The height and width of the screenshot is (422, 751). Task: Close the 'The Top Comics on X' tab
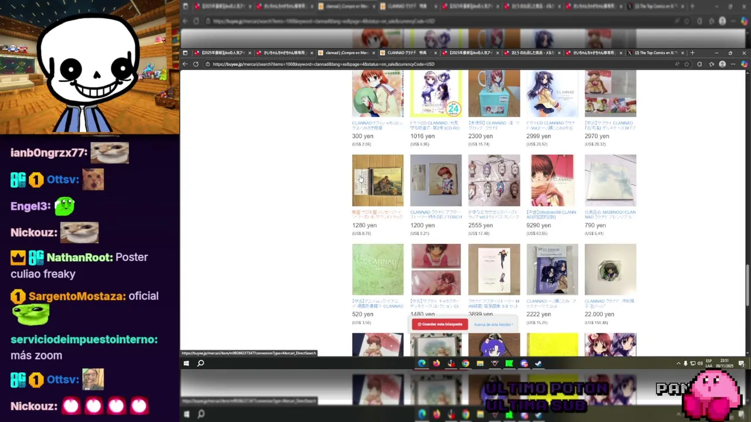pos(682,53)
